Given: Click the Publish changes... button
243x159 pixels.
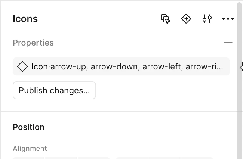Looking at the screenshot, I should [55, 90].
